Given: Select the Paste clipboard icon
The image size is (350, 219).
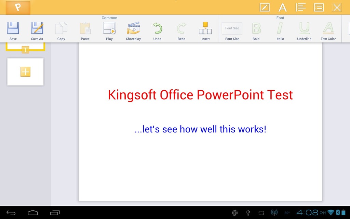Looking at the screenshot, I should pos(85,28).
